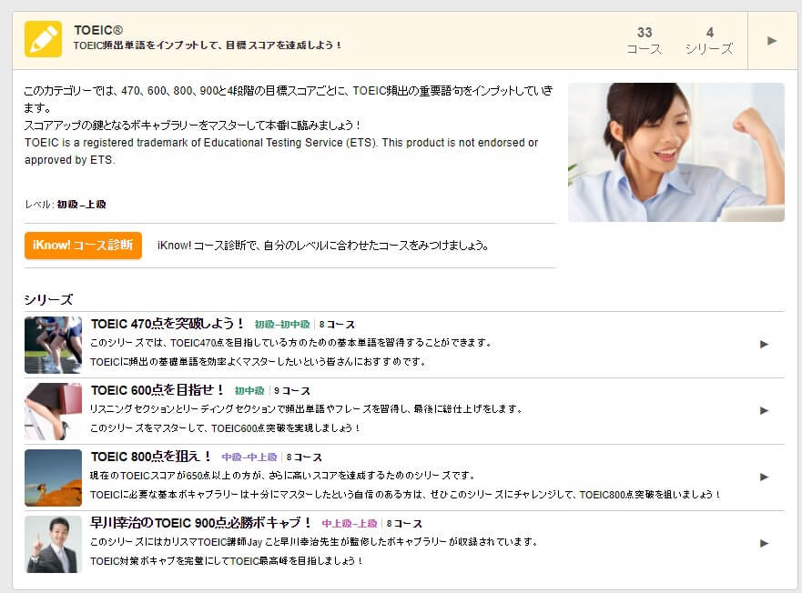Click the 中級–中上級 level tag
The width and height of the screenshot is (802, 593).
(249, 457)
